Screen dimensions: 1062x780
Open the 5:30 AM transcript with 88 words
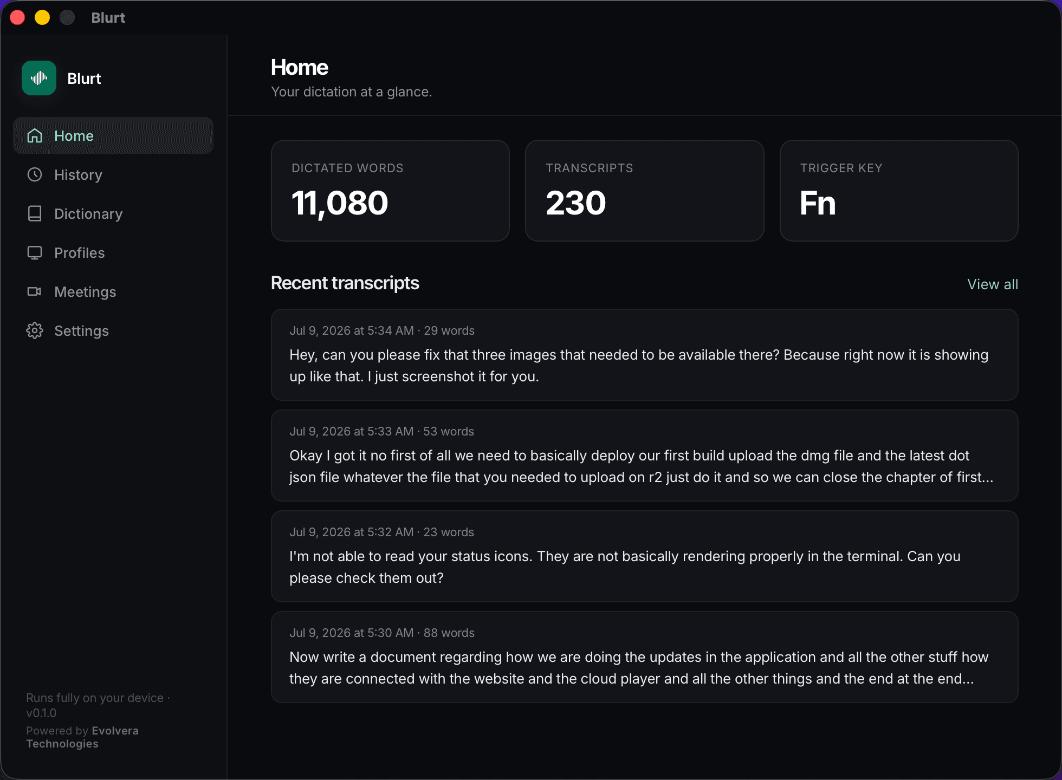click(645, 657)
